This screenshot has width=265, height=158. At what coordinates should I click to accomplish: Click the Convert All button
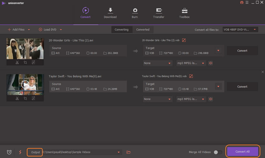tap(243, 151)
